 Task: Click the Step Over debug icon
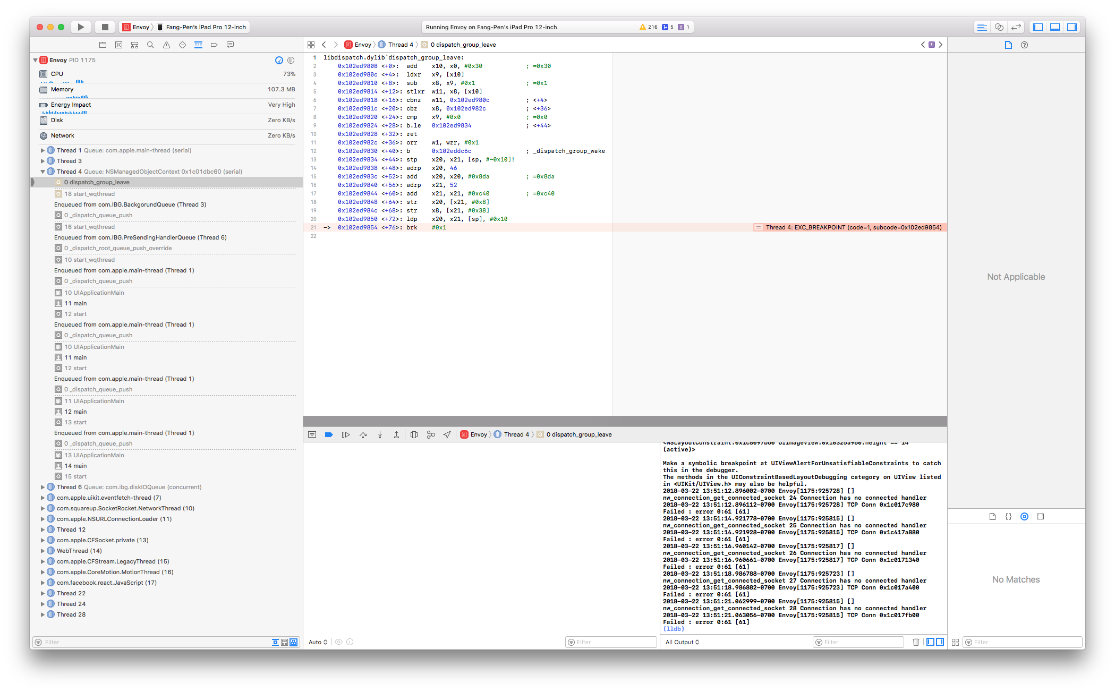click(x=363, y=434)
